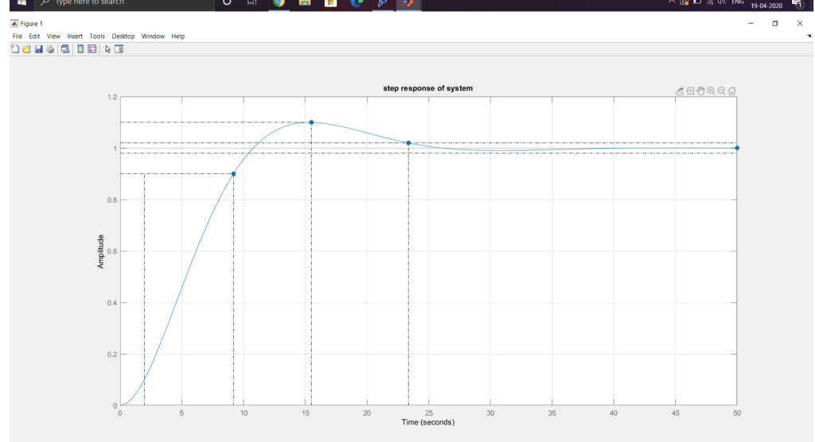Image resolution: width=815 pixels, height=442 pixels.
Task: Open the File menu
Action: point(18,37)
